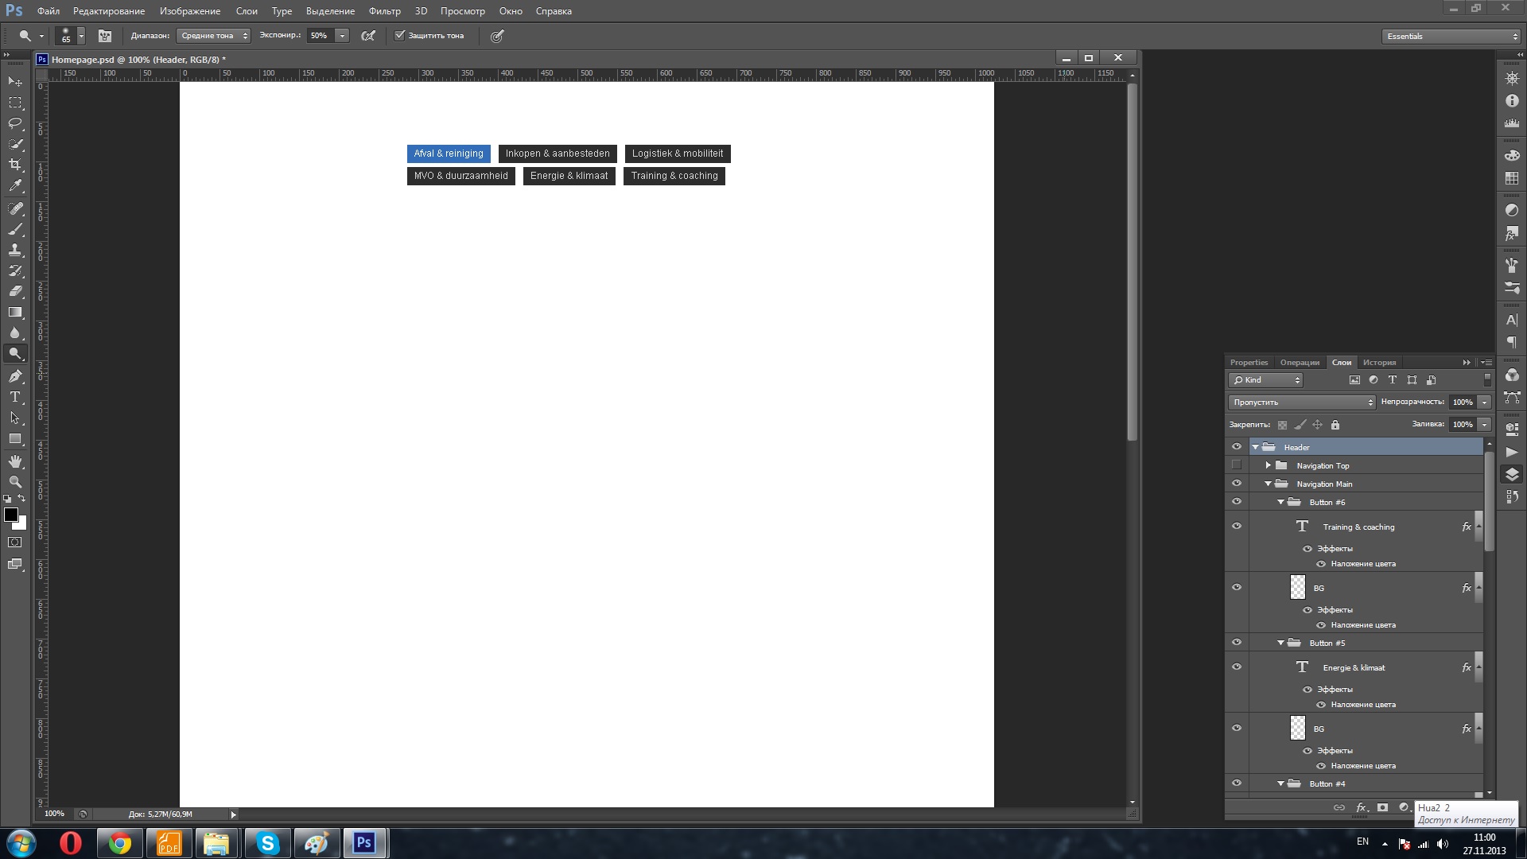Select the Gradient tool
Screen dimensions: 1527x859
pyautogui.click(x=15, y=313)
